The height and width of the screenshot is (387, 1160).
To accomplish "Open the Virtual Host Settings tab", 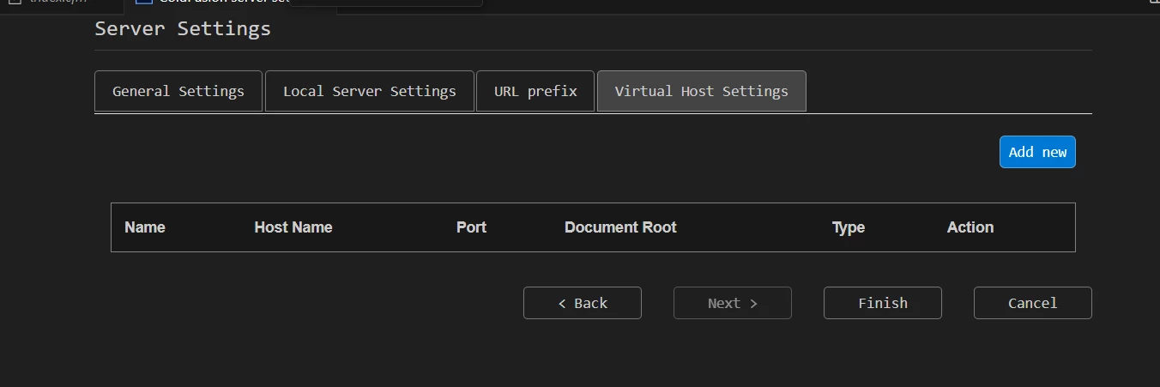I will [701, 91].
